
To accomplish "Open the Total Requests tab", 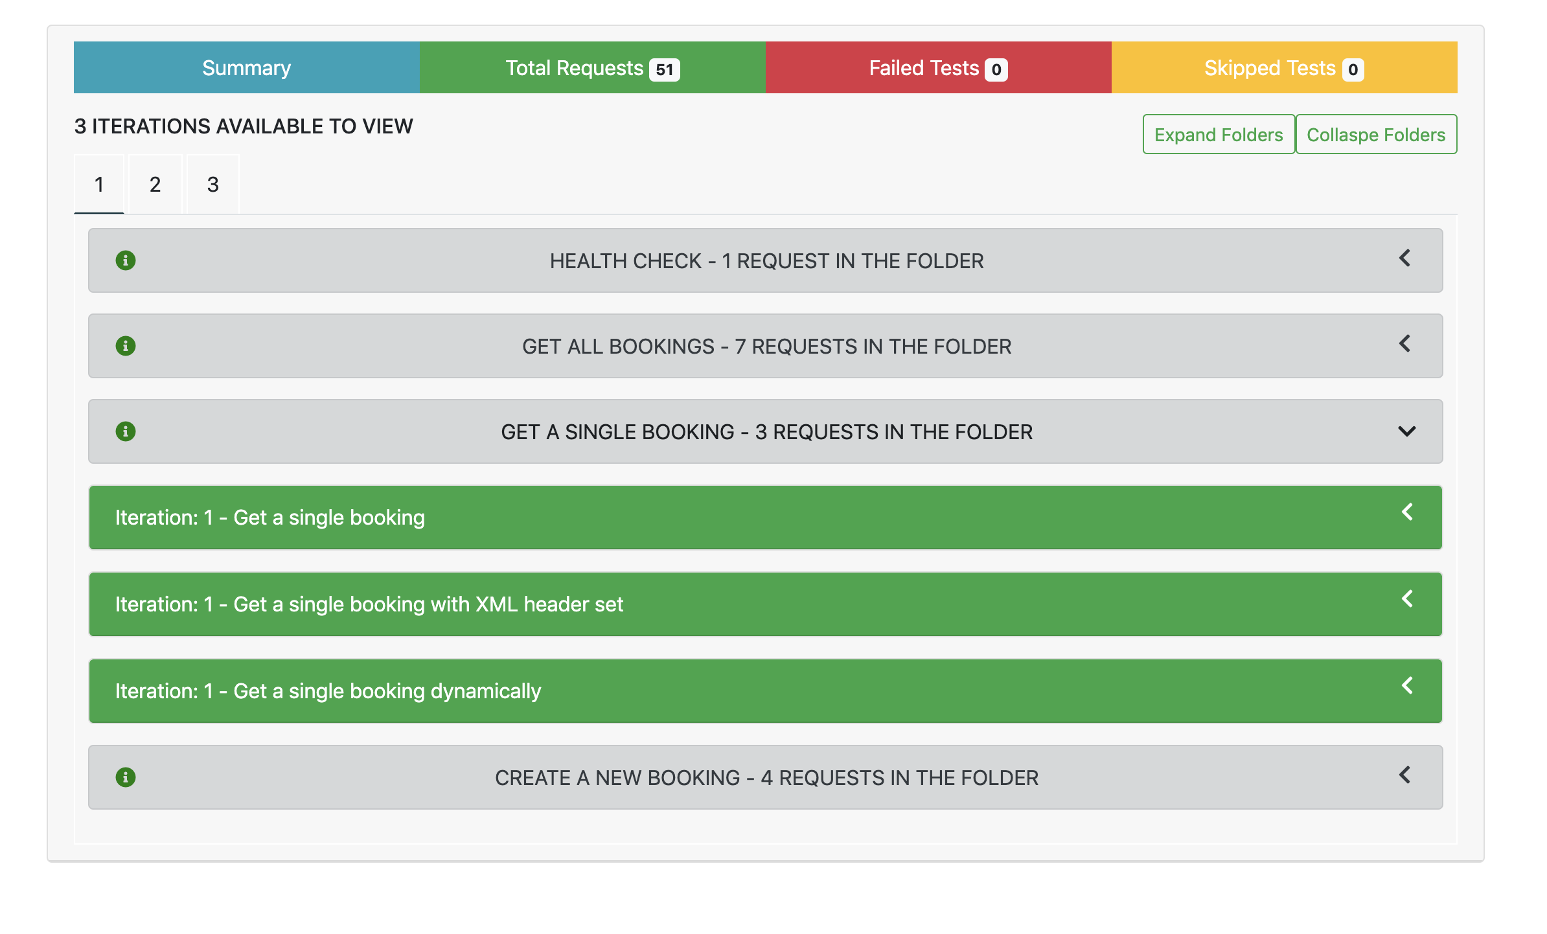I will tap(592, 68).
